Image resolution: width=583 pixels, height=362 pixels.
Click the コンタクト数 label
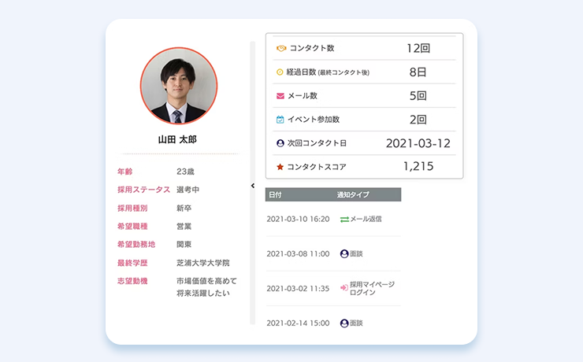[312, 48]
